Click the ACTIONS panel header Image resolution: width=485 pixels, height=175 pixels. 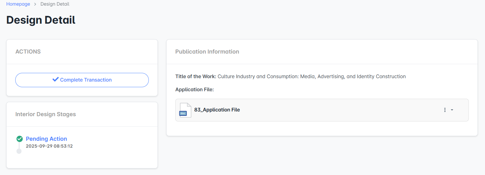click(28, 52)
